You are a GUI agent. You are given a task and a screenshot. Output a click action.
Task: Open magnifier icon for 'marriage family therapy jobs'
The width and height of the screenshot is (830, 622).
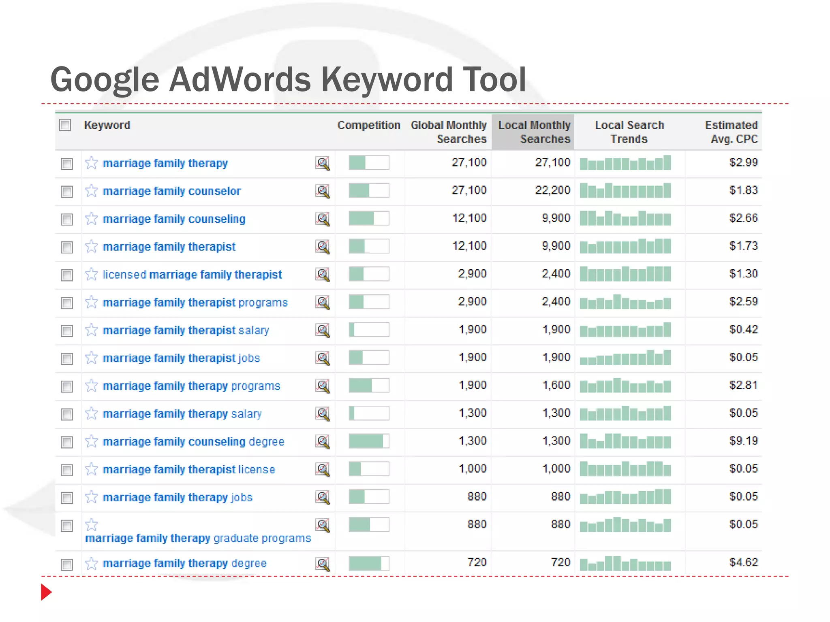point(323,498)
